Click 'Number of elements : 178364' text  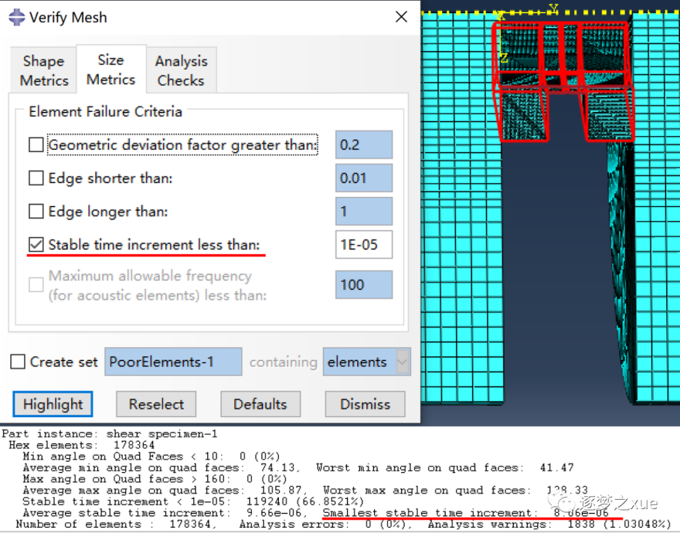coord(116,524)
